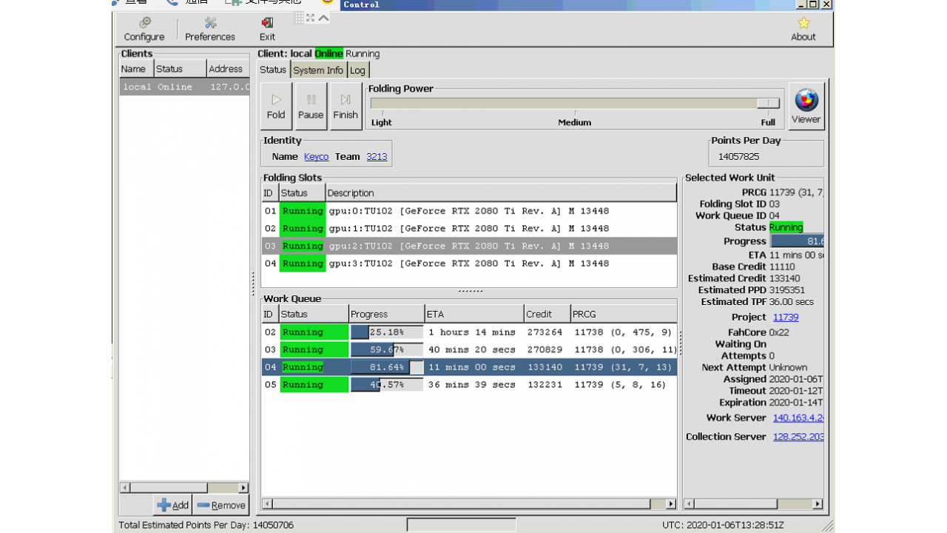Click the Folding Power slider handle
Image resolution: width=947 pixels, height=533 pixels.
tap(768, 104)
